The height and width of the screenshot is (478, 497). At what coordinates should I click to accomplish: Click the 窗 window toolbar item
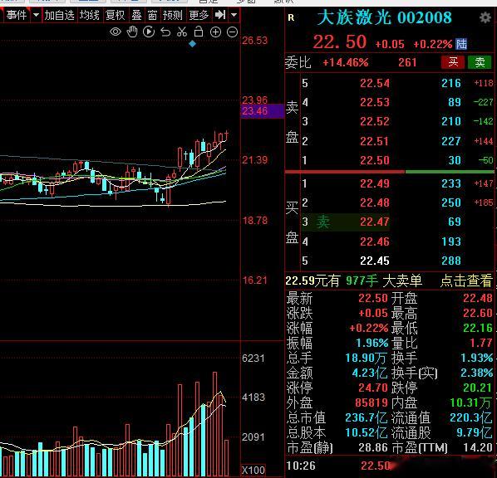point(152,15)
